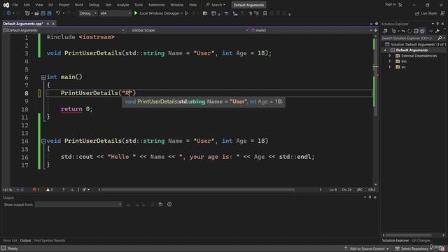Click navigate backward circle icon
Image resolution: width=448 pixels, height=252 pixels.
pyautogui.click(x=8, y=13)
